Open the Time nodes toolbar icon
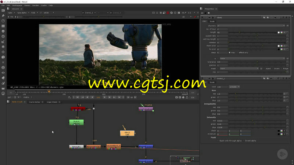Image resolution: width=294 pixels, height=165 pixels. tap(3, 21)
